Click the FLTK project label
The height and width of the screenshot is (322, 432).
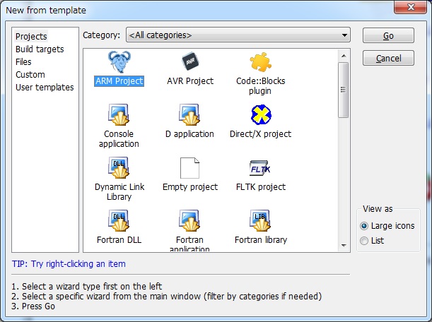(261, 187)
